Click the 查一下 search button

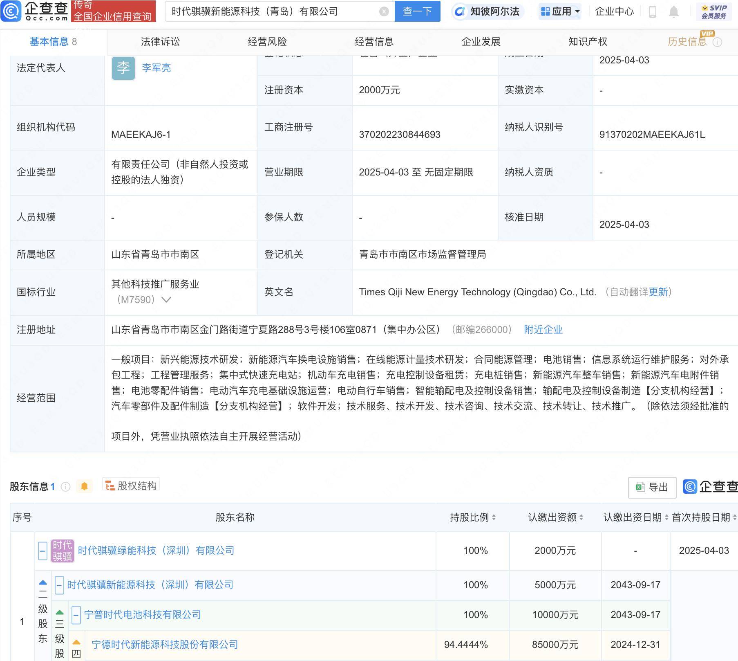tap(417, 12)
